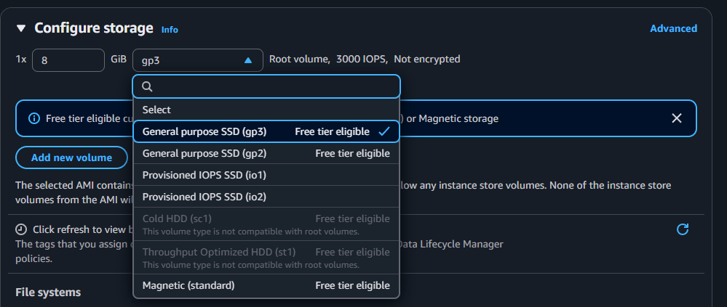The width and height of the screenshot is (727, 307).
Task: Select Magnetic (standard) volume type
Action: 266,285
